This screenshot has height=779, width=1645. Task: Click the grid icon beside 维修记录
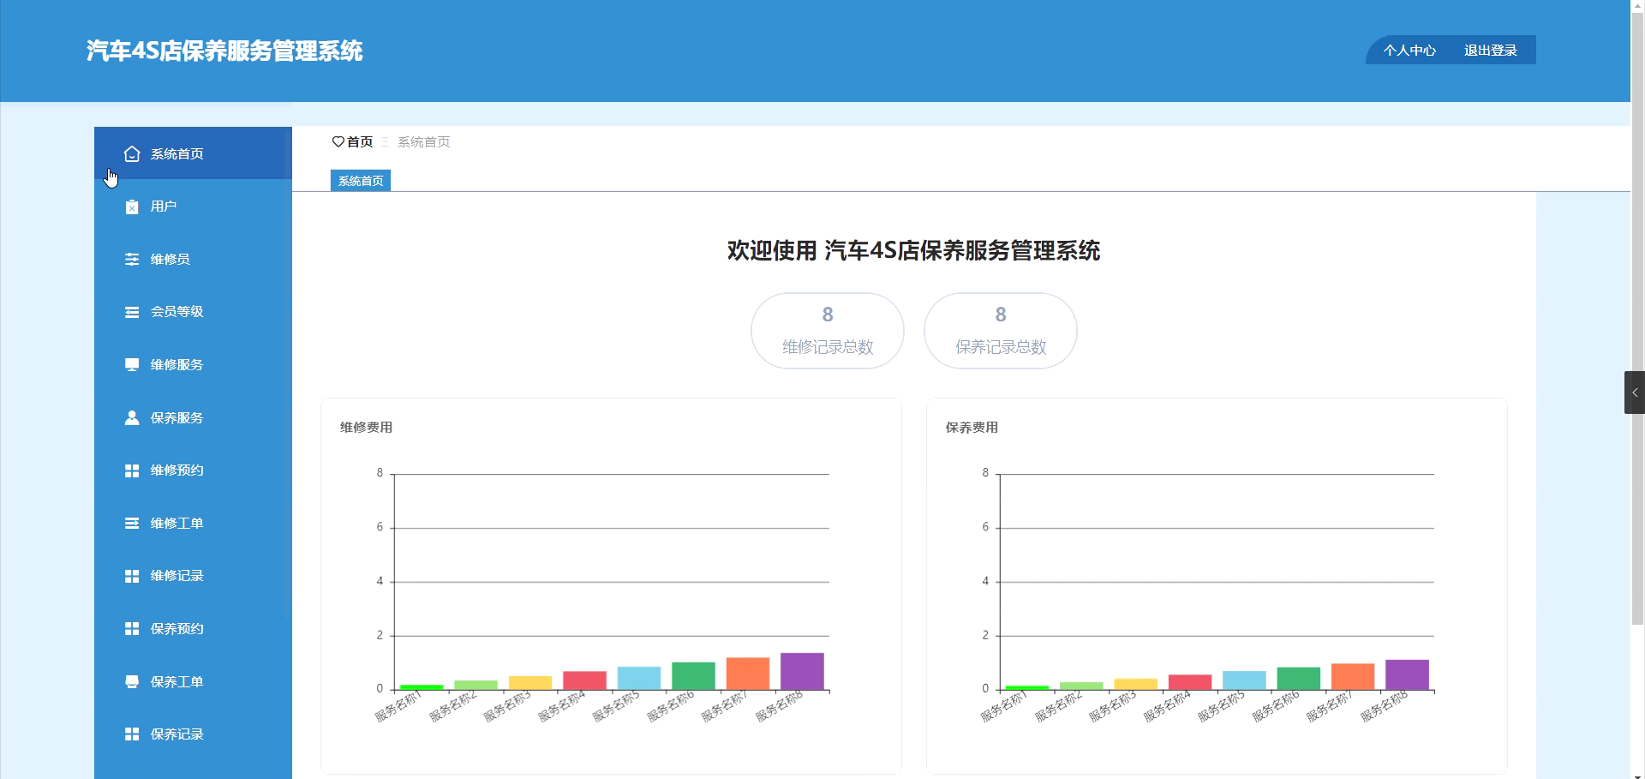click(132, 576)
